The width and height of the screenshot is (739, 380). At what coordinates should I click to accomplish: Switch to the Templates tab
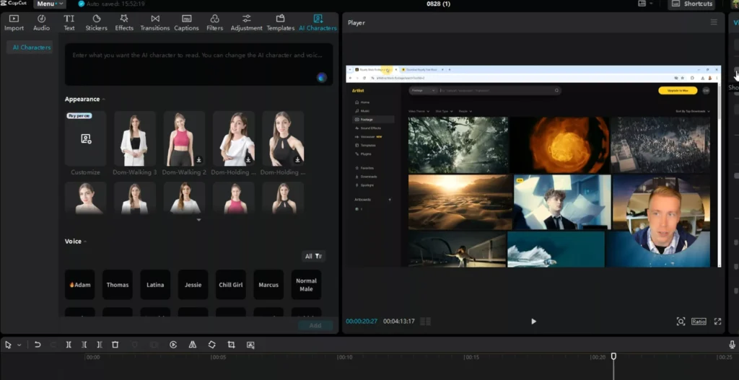pyautogui.click(x=281, y=22)
